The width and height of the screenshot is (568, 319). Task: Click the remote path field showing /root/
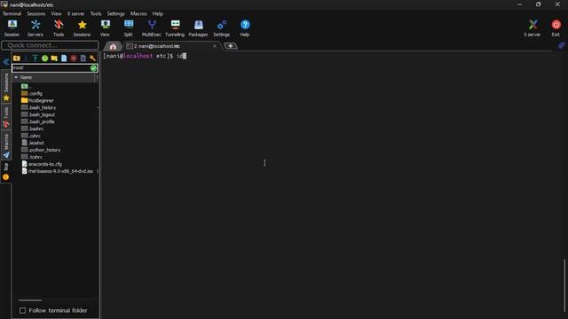pos(51,67)
